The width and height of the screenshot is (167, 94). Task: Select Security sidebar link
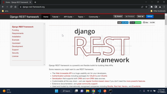(x=15, y=53)
